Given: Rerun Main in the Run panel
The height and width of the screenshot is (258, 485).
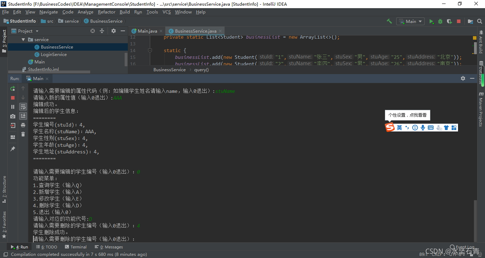Looking at the screenshot, I should point(13,88).
